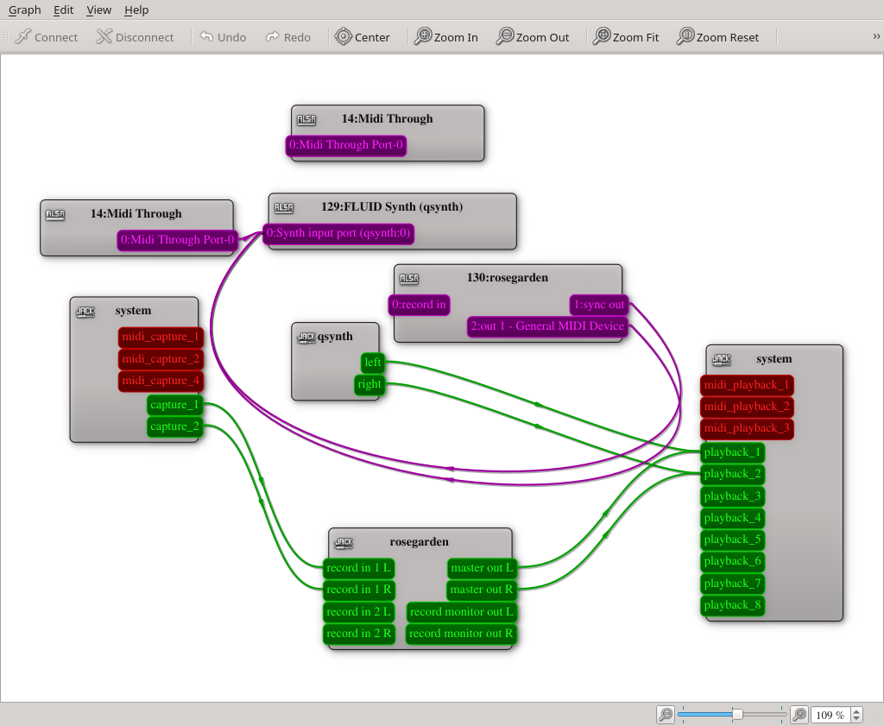The height and width of the screenshot is (726, 884).
Task: Select the Midi Through Port-0 port on the top node
Action: coord(346,145)
